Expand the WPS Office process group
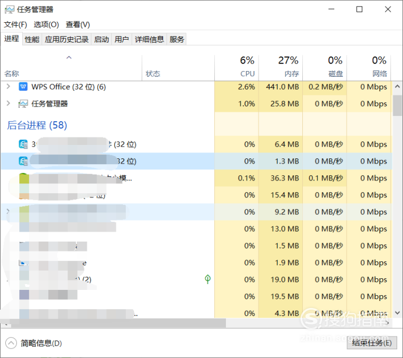 tap(8, 86)
